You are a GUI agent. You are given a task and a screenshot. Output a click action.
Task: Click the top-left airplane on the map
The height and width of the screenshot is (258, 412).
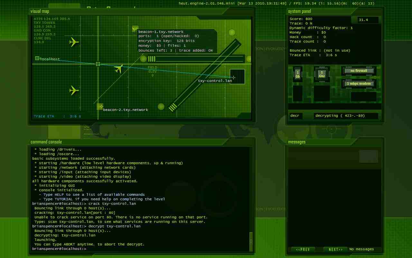pos(74,42)
